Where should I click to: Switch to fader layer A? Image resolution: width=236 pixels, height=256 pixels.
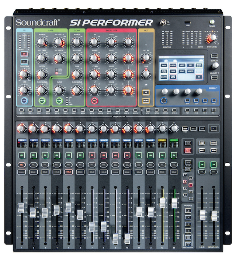click(188, 211)
